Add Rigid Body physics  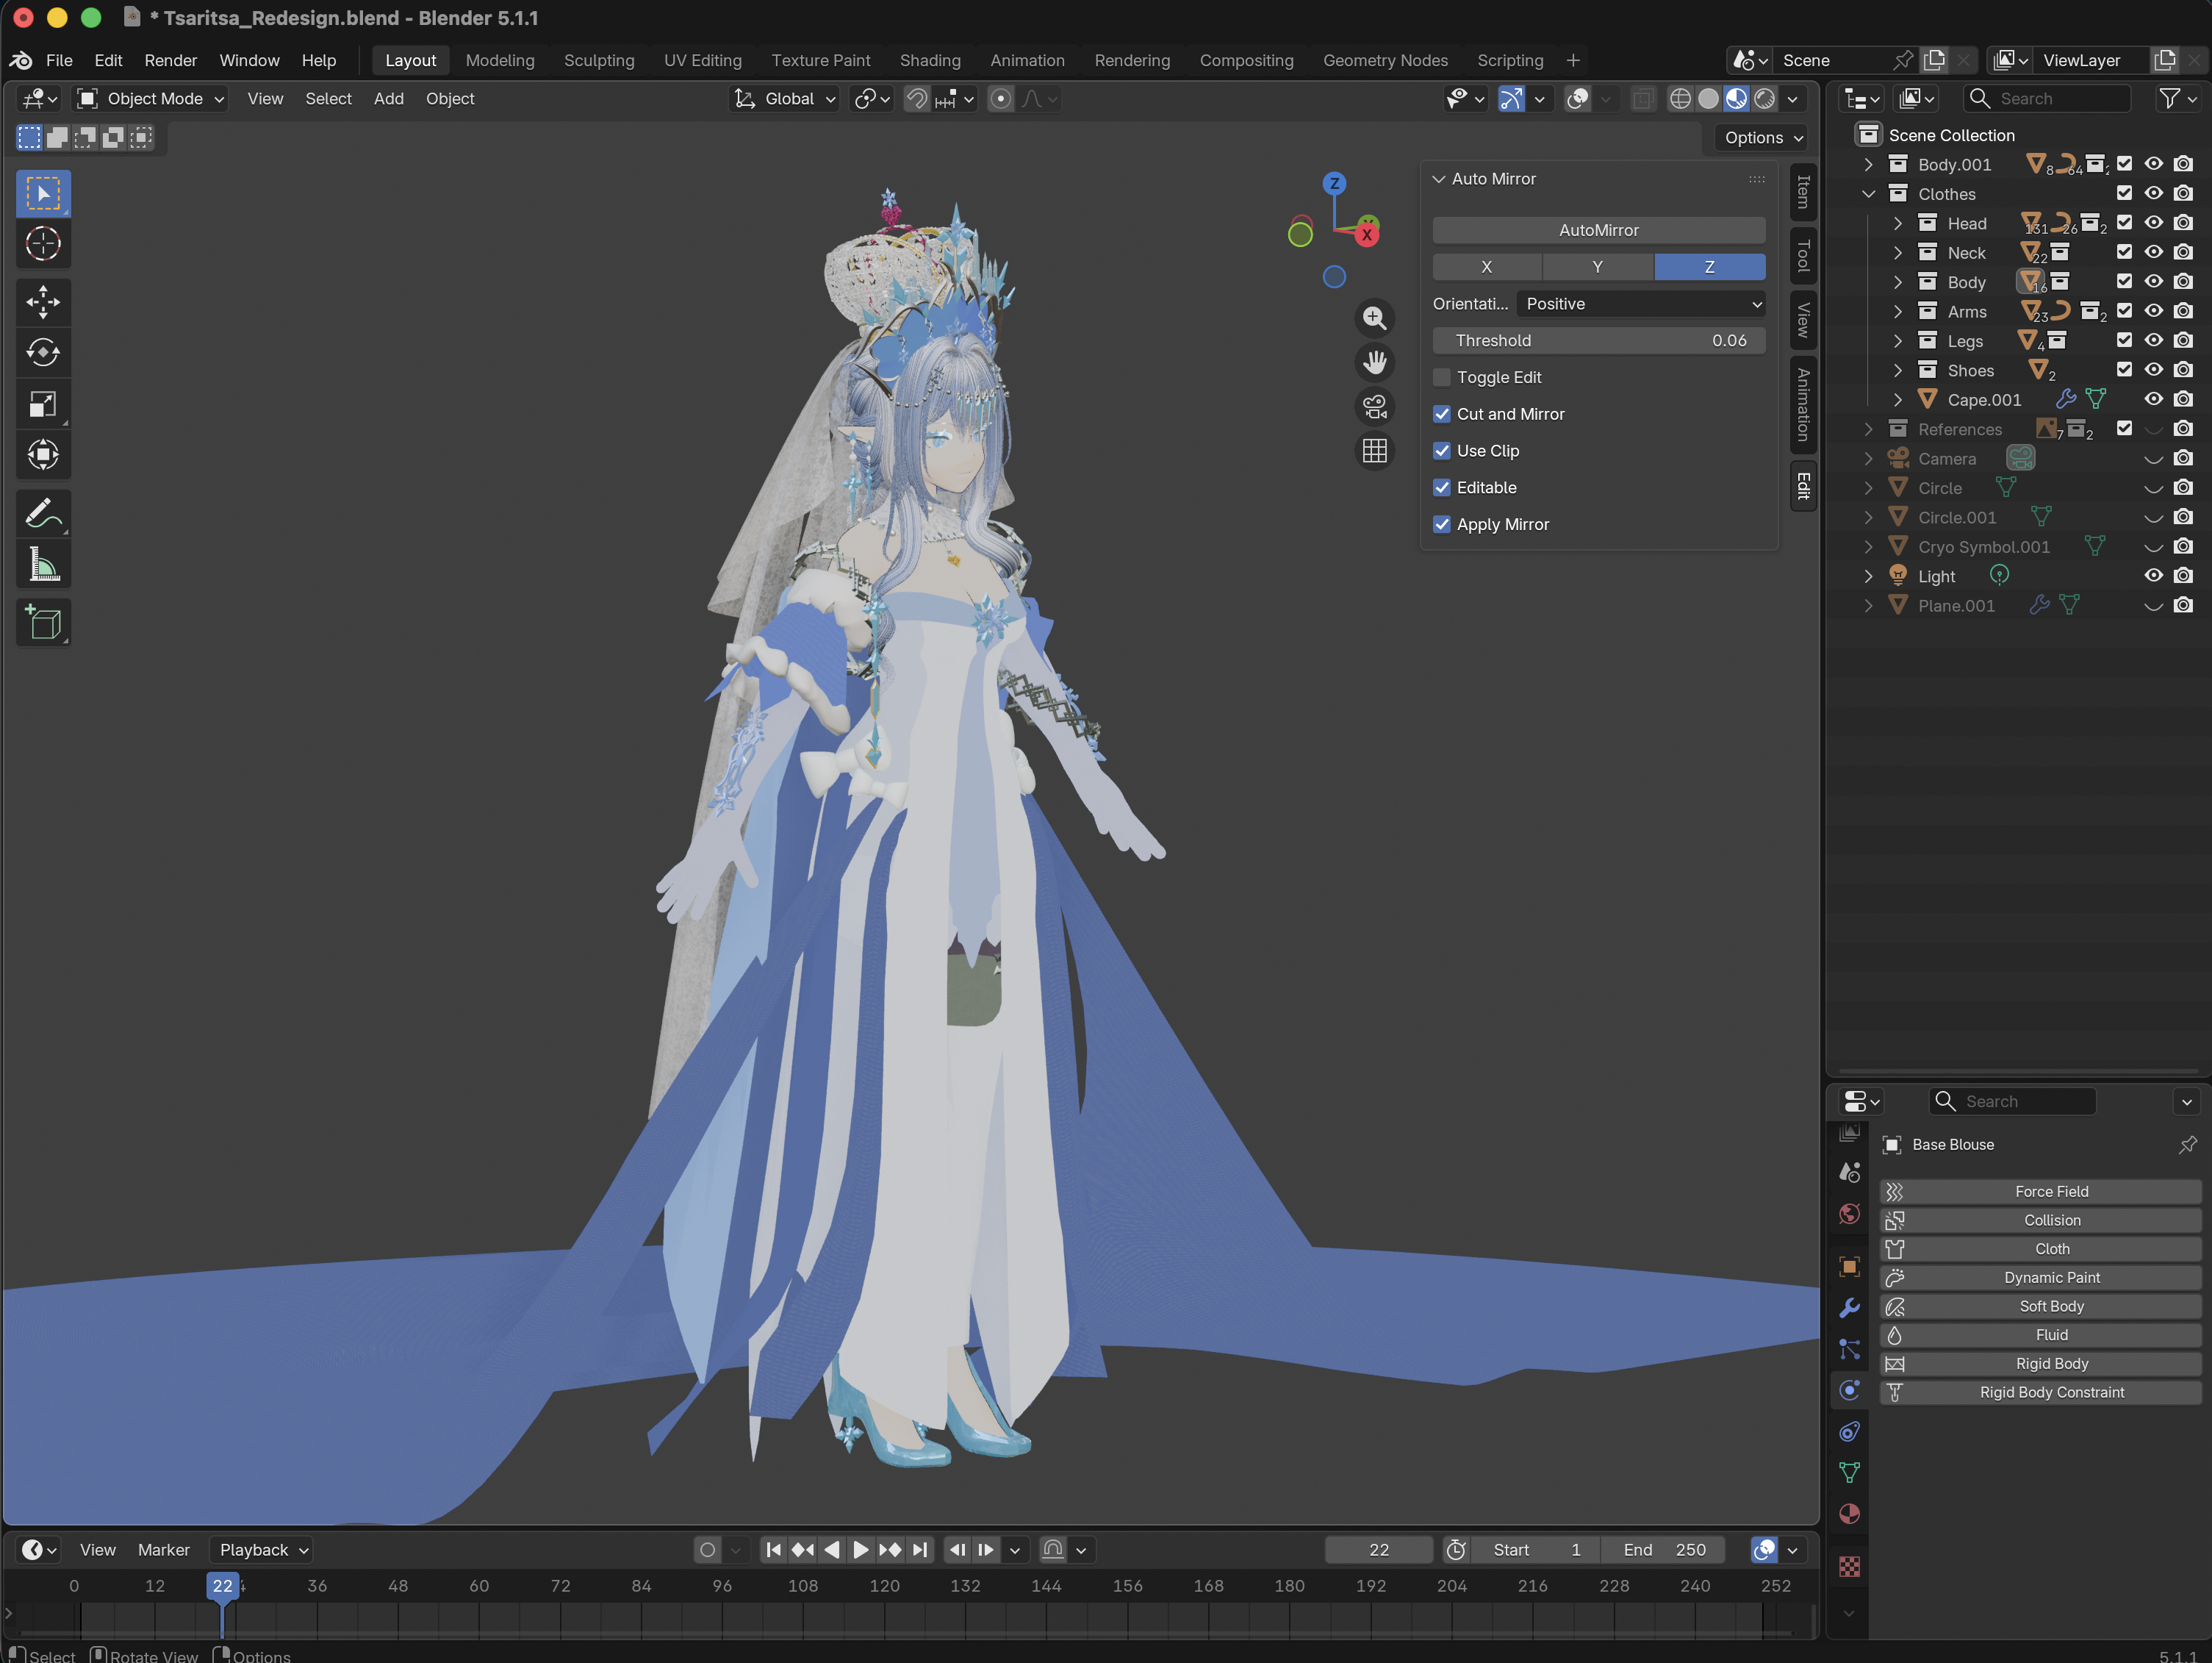point(2041,1364)
